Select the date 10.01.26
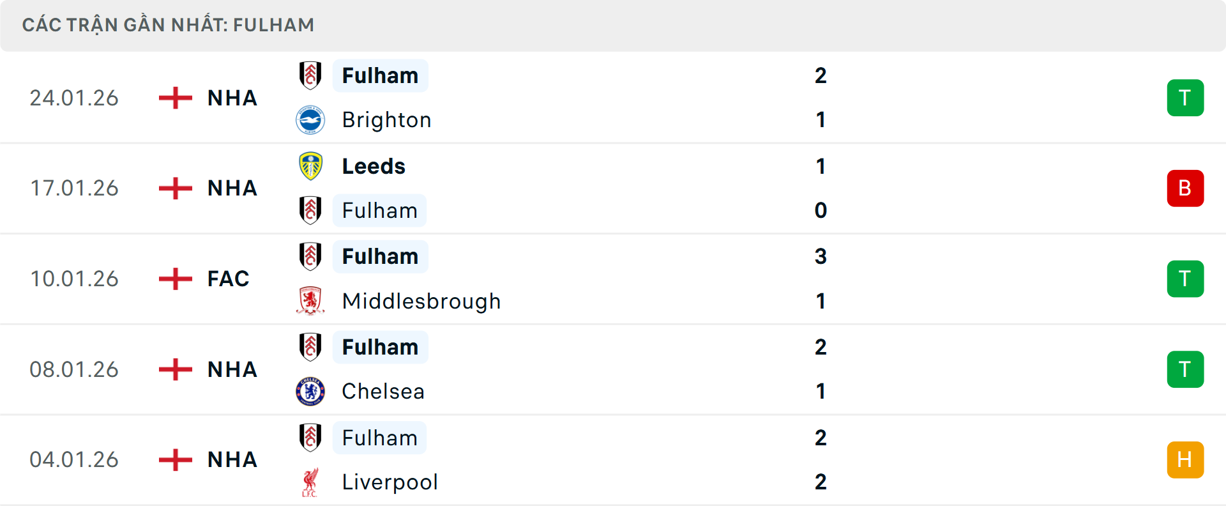This screenshot has width=1226, height=506. coord(74,279)
